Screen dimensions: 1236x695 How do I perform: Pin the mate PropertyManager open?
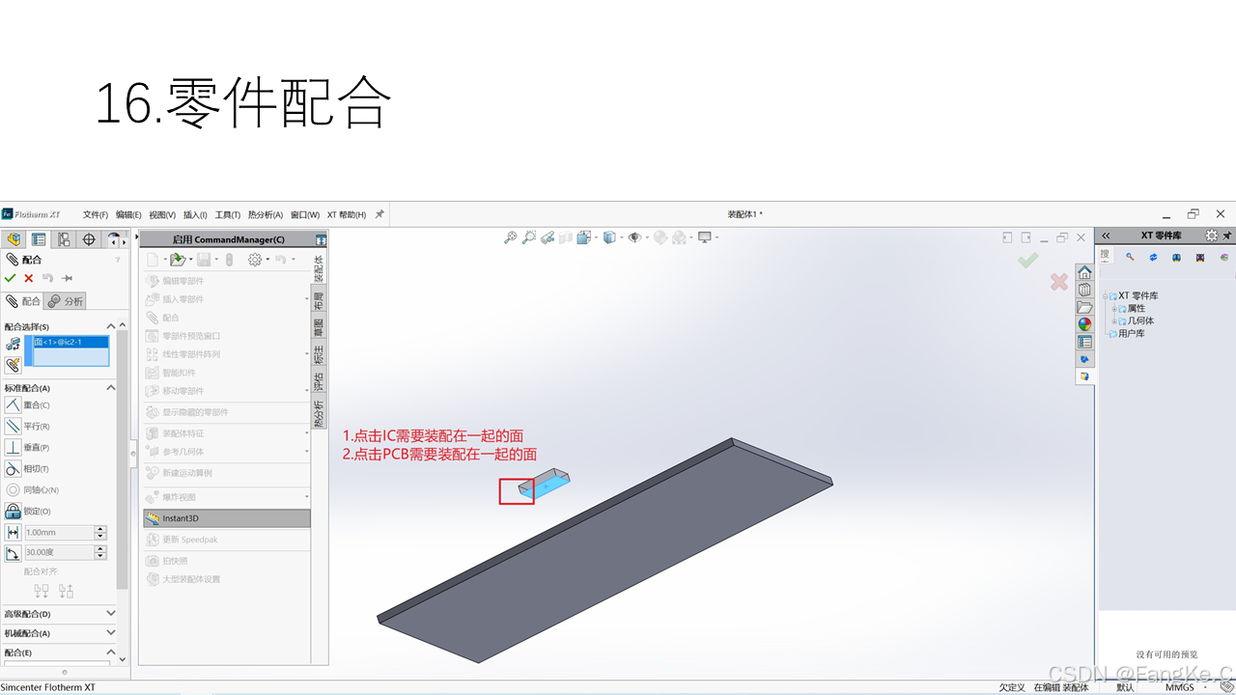click(68, 278)
